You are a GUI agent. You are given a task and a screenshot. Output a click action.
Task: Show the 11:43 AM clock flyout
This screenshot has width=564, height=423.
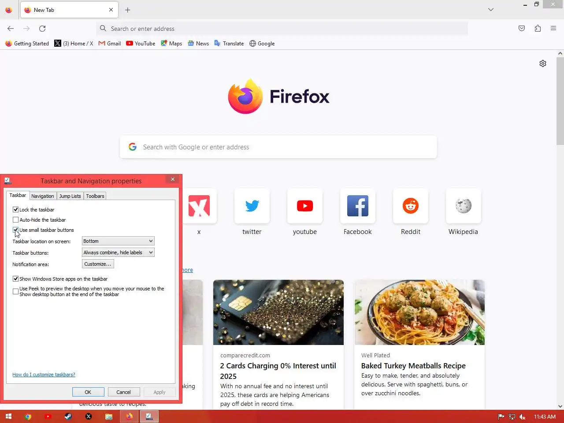[545, 417]
